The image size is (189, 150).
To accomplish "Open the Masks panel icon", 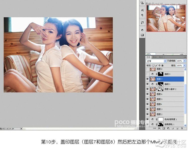I will (x=142, y=35).
